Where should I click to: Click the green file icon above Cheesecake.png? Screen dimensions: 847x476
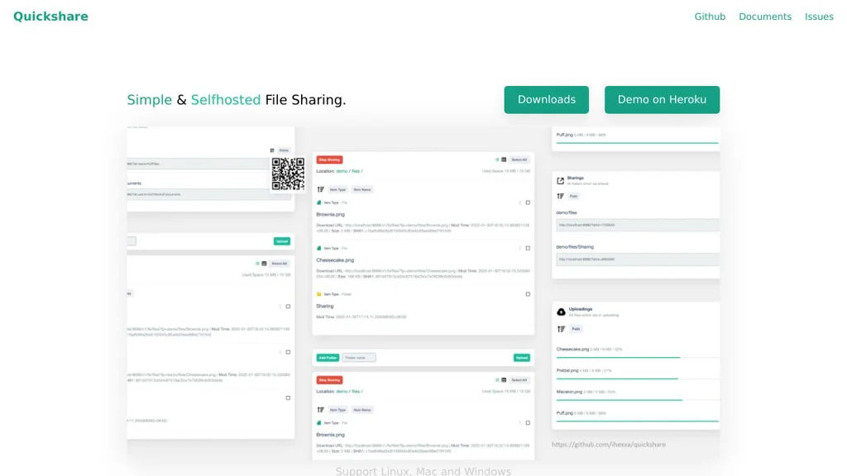pyautogui.click(x=318, y=248)
